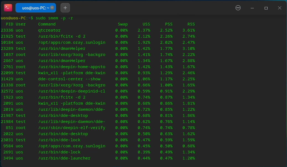
Task: Click RSS value '3.10%'
Action: [189, 48]
